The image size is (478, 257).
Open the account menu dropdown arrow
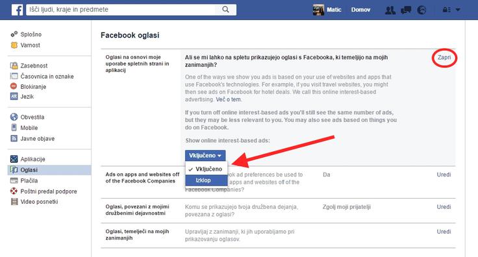click(458, 10)
